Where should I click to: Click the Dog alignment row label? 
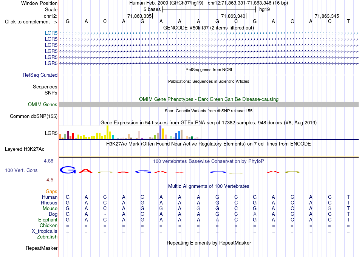click(53, 214)
